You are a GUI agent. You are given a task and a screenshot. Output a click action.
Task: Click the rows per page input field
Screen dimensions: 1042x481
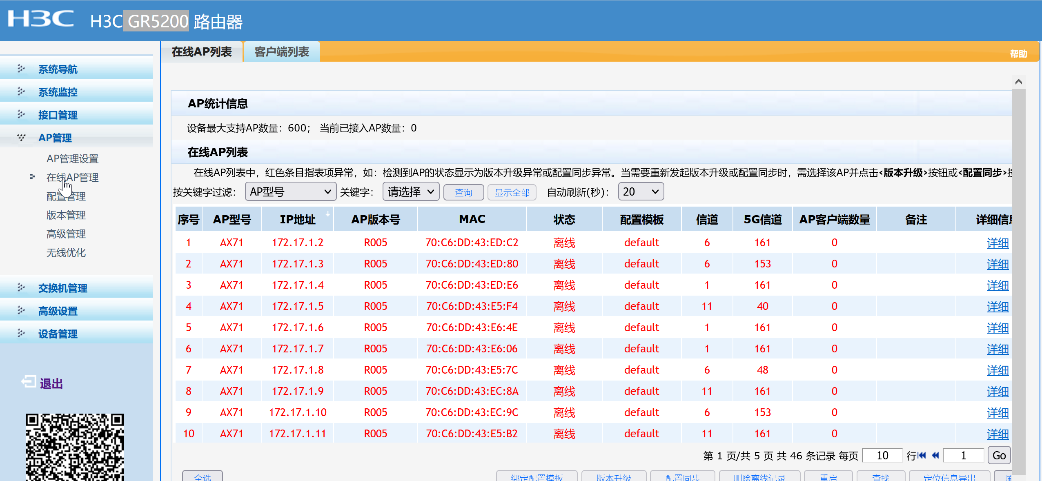point(882,456)
